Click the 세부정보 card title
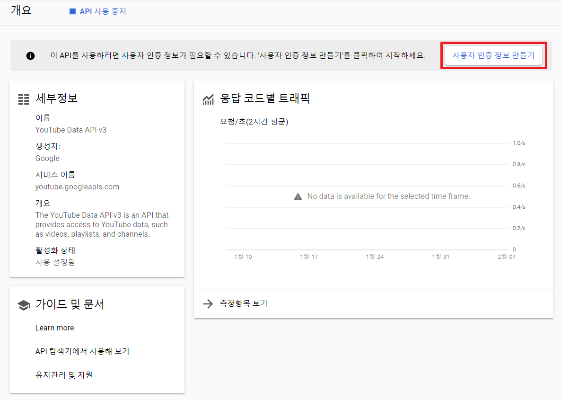This screenshot has height=400, width=561. [x=57, y=98]
